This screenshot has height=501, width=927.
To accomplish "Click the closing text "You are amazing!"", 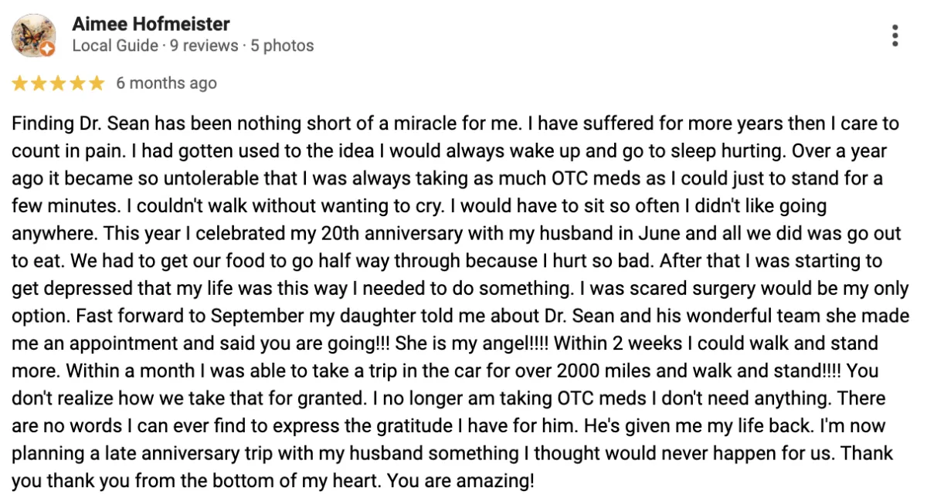I will 460,482.
